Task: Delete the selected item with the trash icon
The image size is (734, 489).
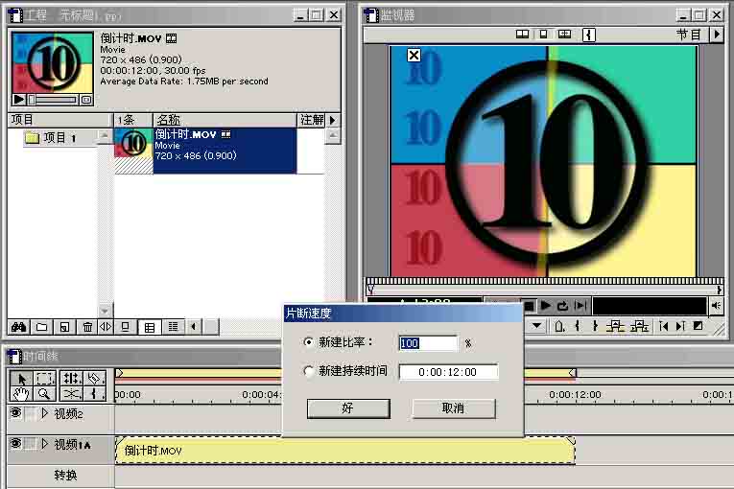Action: 87,327
